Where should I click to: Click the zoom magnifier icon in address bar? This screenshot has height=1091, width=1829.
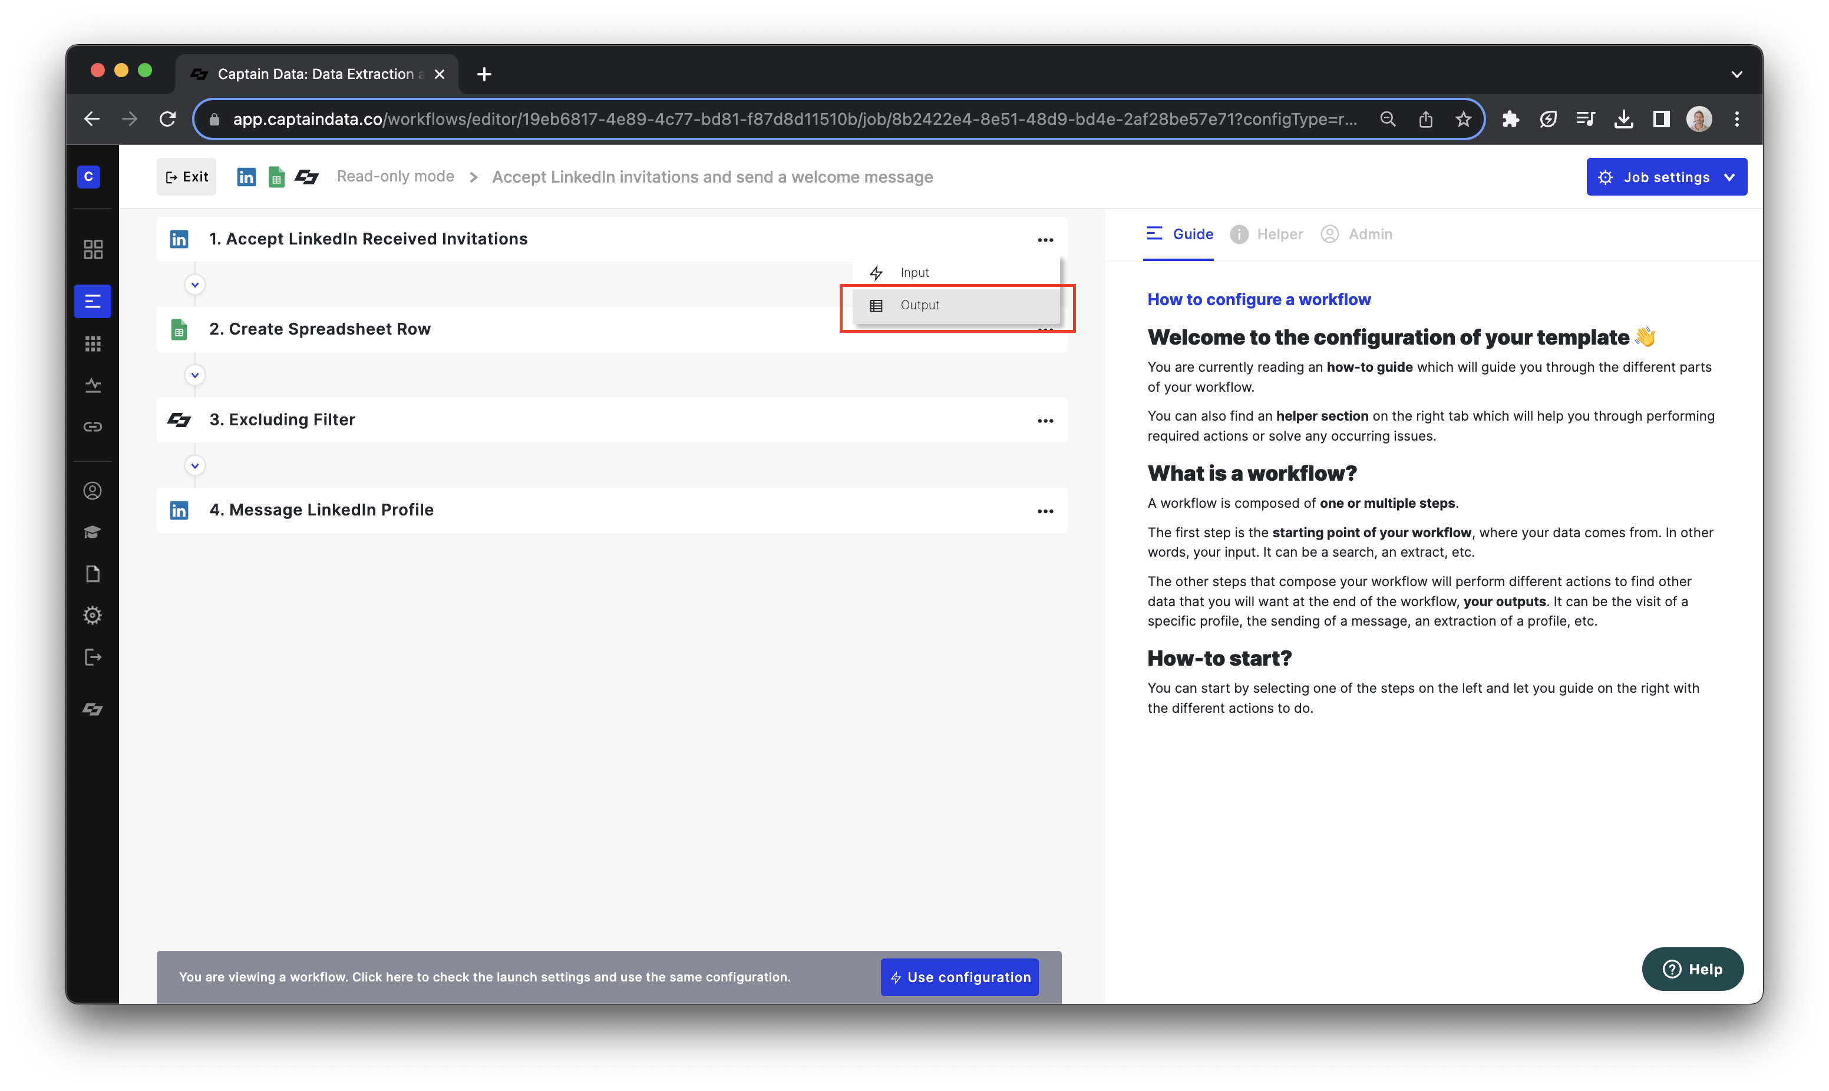coord(1387,118)
